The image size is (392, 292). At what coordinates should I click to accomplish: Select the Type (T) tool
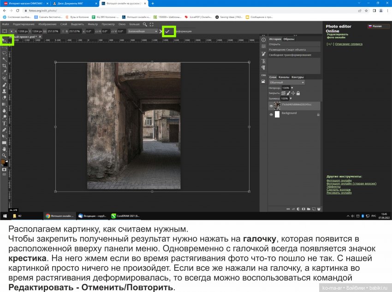(5, 123)
